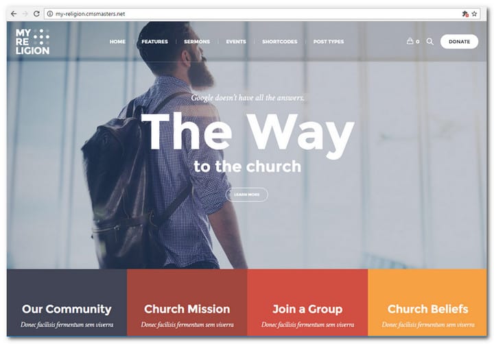Open the Events menu item
Viewport: 494px width, 344px height.
[x=236, y=42]
